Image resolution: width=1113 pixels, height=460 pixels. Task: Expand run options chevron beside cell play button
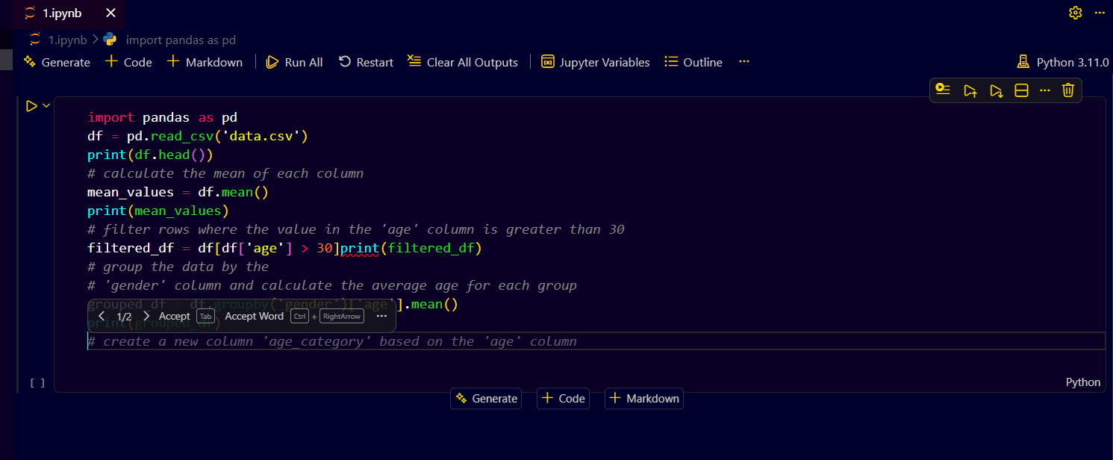[x=46, y=106]
